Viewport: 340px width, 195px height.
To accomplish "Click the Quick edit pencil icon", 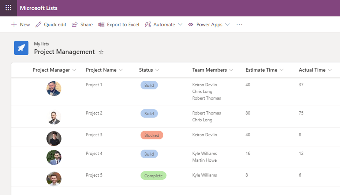I will [38, 25].
